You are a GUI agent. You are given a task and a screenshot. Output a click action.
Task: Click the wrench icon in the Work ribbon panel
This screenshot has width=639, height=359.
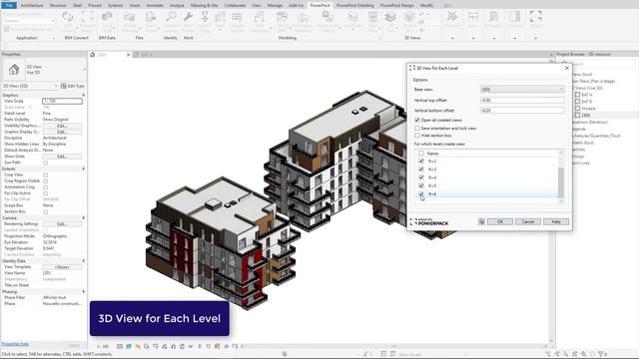(x=188, y=17)
